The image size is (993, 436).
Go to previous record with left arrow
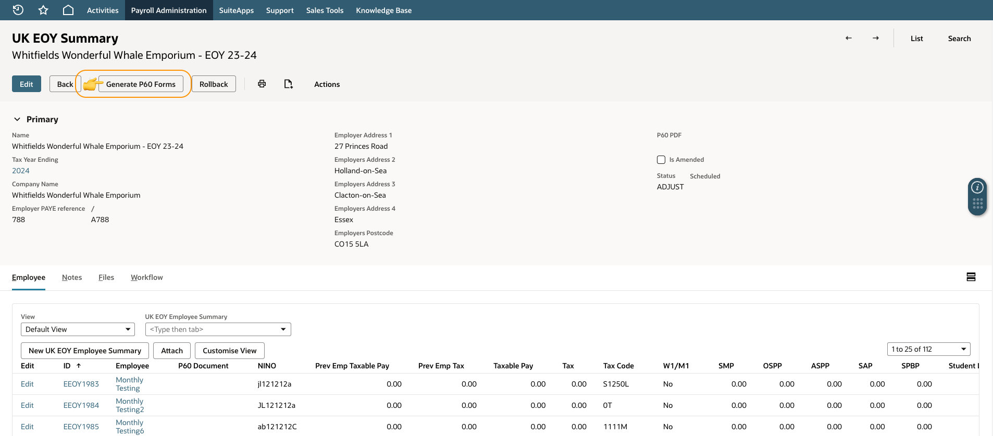(x=849, y=38)
